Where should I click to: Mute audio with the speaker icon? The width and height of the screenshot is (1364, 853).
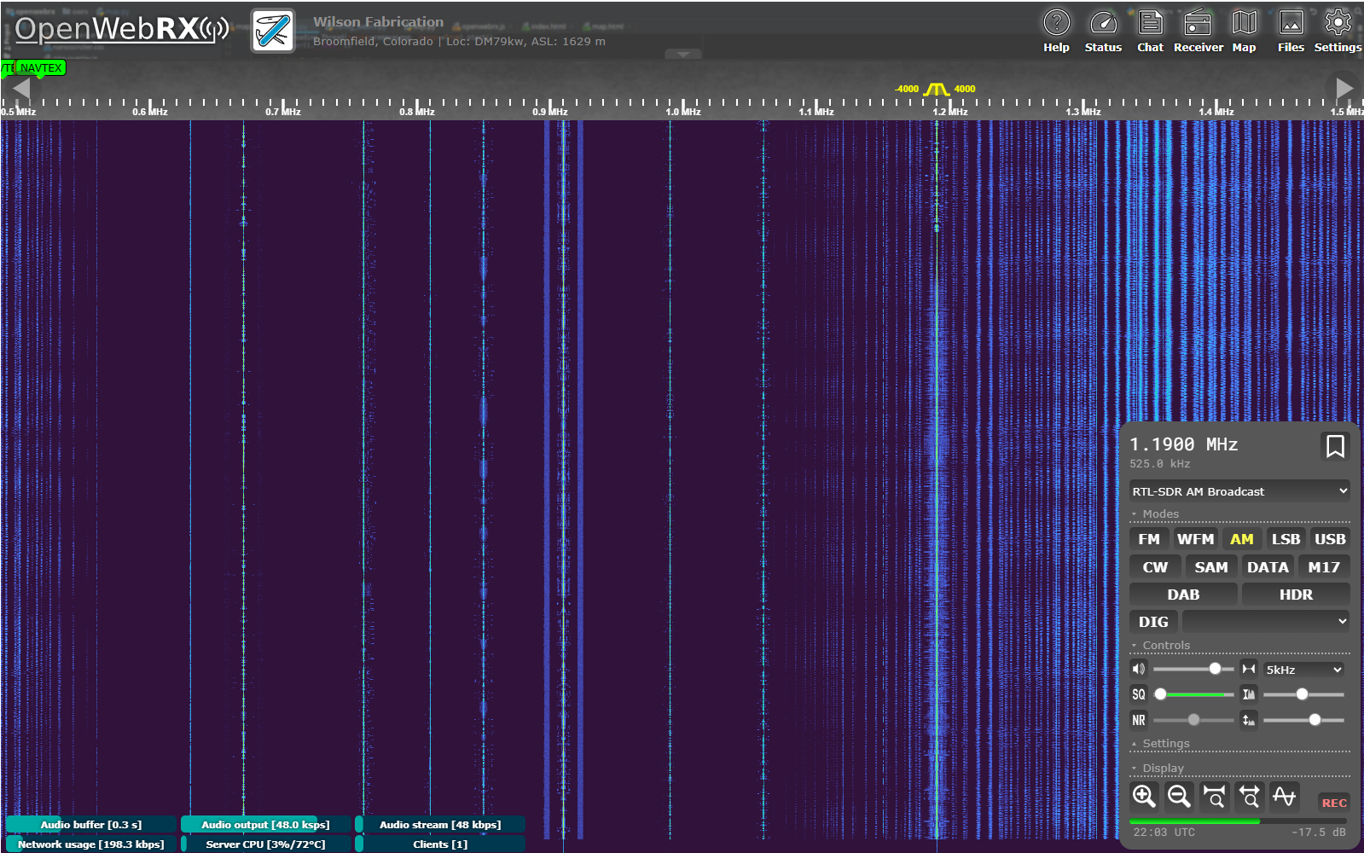1139,669
